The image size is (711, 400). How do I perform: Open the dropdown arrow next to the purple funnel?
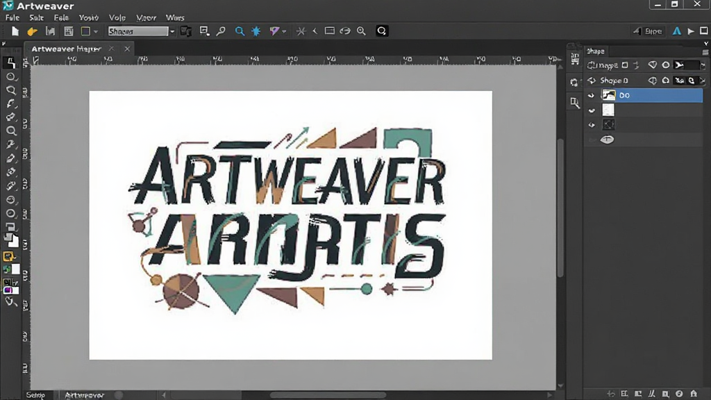click(284, 31)
